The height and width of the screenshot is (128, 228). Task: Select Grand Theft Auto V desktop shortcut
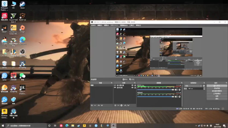point(13,18)
